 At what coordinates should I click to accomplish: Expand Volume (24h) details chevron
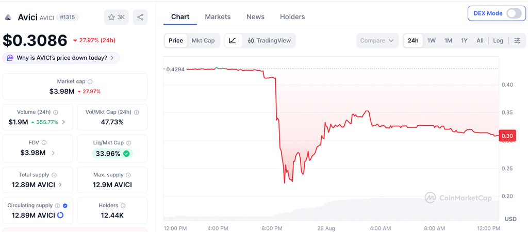coord(63,122)
